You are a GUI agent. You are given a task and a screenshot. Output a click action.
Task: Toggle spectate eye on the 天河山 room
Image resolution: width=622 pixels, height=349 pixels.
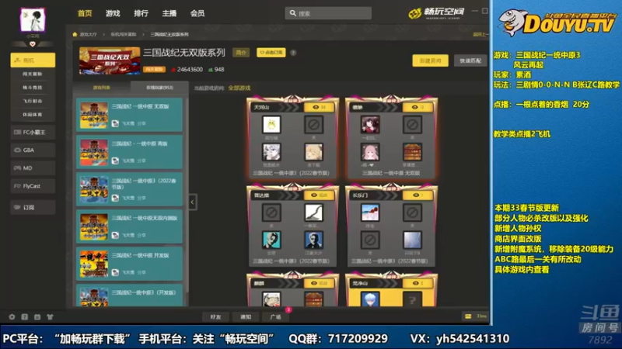pos(320,107)
